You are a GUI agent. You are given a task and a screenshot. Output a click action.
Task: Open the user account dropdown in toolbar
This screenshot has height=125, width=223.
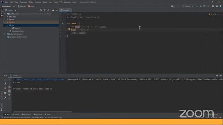click(x=172, y=6)
